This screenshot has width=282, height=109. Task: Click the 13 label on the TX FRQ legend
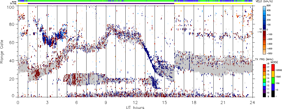pyautogui.click(x=268, y=82)
